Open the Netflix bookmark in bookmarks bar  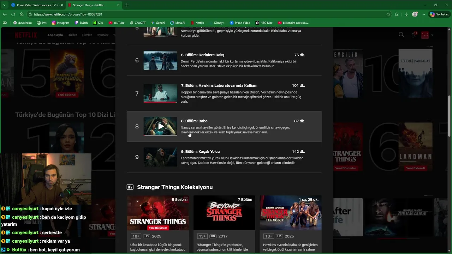pyautogui.click(x=197, y=23)
